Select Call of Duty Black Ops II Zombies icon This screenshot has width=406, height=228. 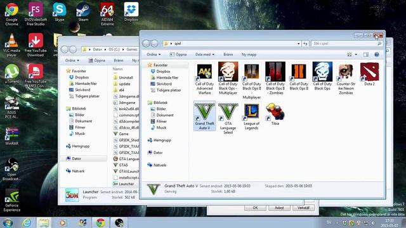point(275,79)
